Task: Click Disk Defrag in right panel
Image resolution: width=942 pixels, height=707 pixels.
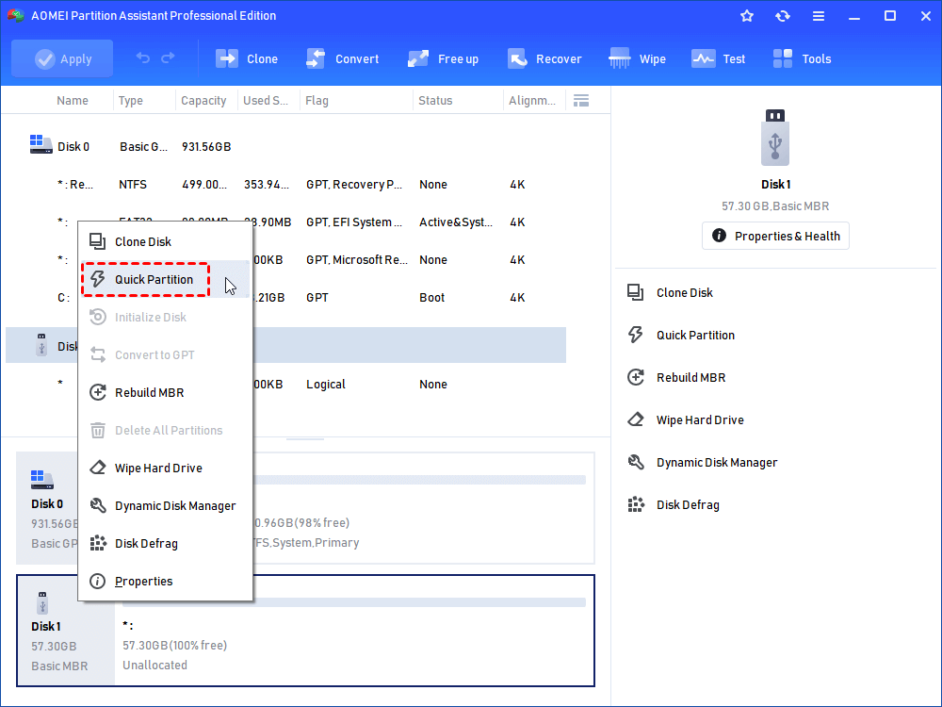Action: 673,505
